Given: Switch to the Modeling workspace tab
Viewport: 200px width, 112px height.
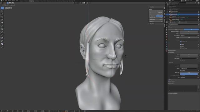Looking at the screenshot, I should (27, 1).
